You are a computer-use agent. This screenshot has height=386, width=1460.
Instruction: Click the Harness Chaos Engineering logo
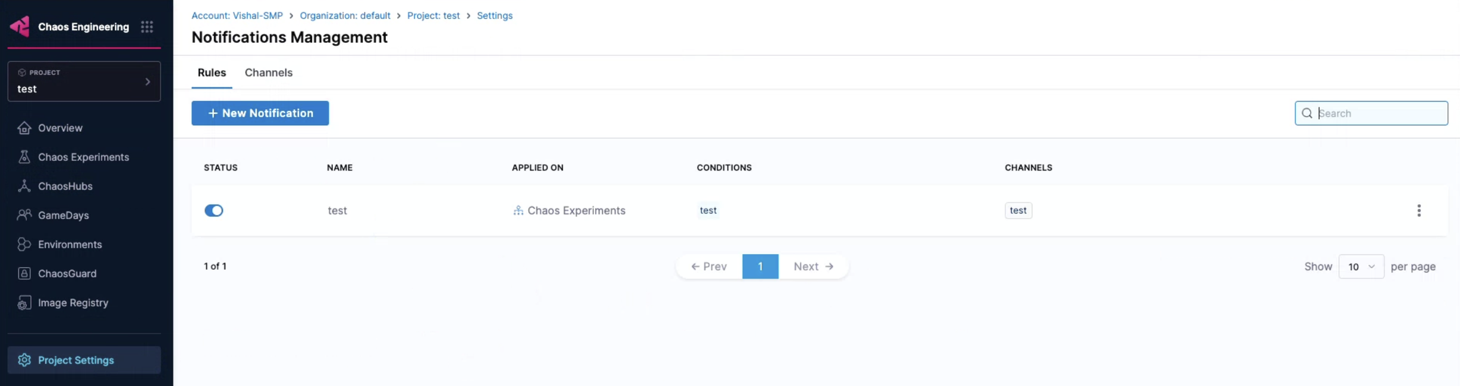point(20,27)
